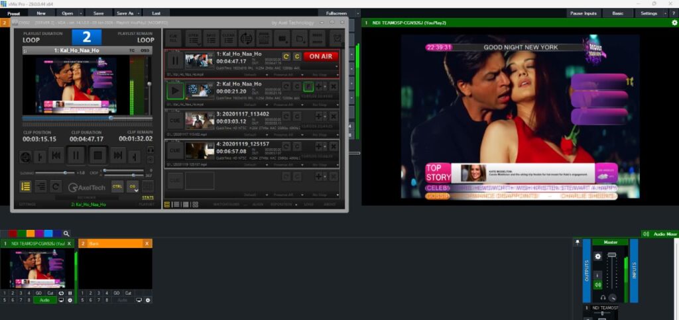
Task: Stop the clip in YouPlay transport
Action: click(98, 155)
